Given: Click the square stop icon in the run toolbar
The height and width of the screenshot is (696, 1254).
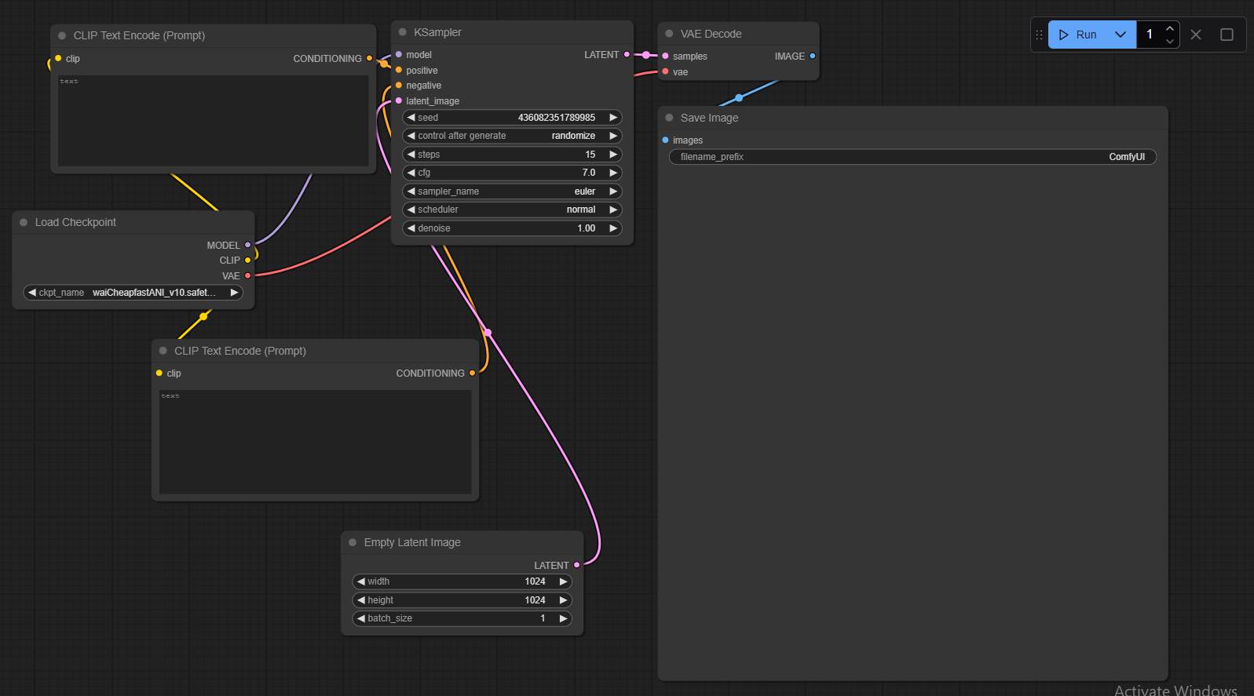Looking at the screenshot, I should coord(1227,35).
